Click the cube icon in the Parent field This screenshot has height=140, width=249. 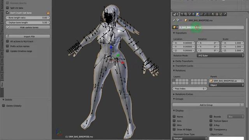(211, 81)
